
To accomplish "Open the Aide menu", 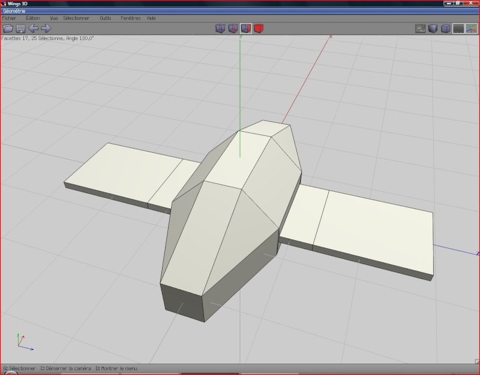I will pos(151,18).
